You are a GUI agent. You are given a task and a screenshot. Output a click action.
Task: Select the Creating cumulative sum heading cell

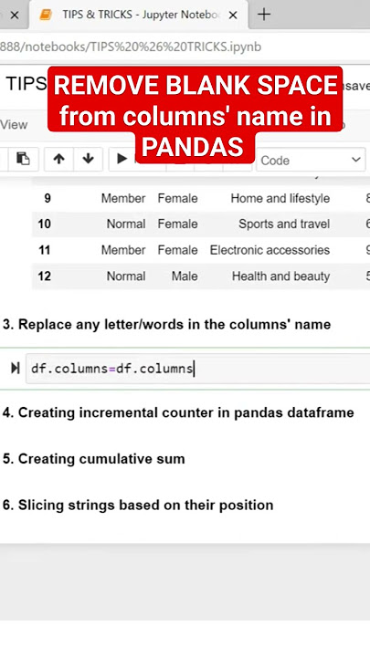93,459
